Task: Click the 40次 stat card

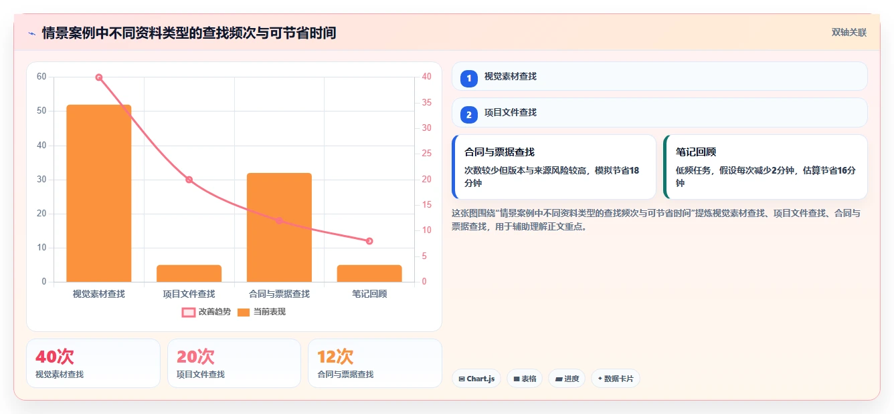Action: tap(93, 363)
